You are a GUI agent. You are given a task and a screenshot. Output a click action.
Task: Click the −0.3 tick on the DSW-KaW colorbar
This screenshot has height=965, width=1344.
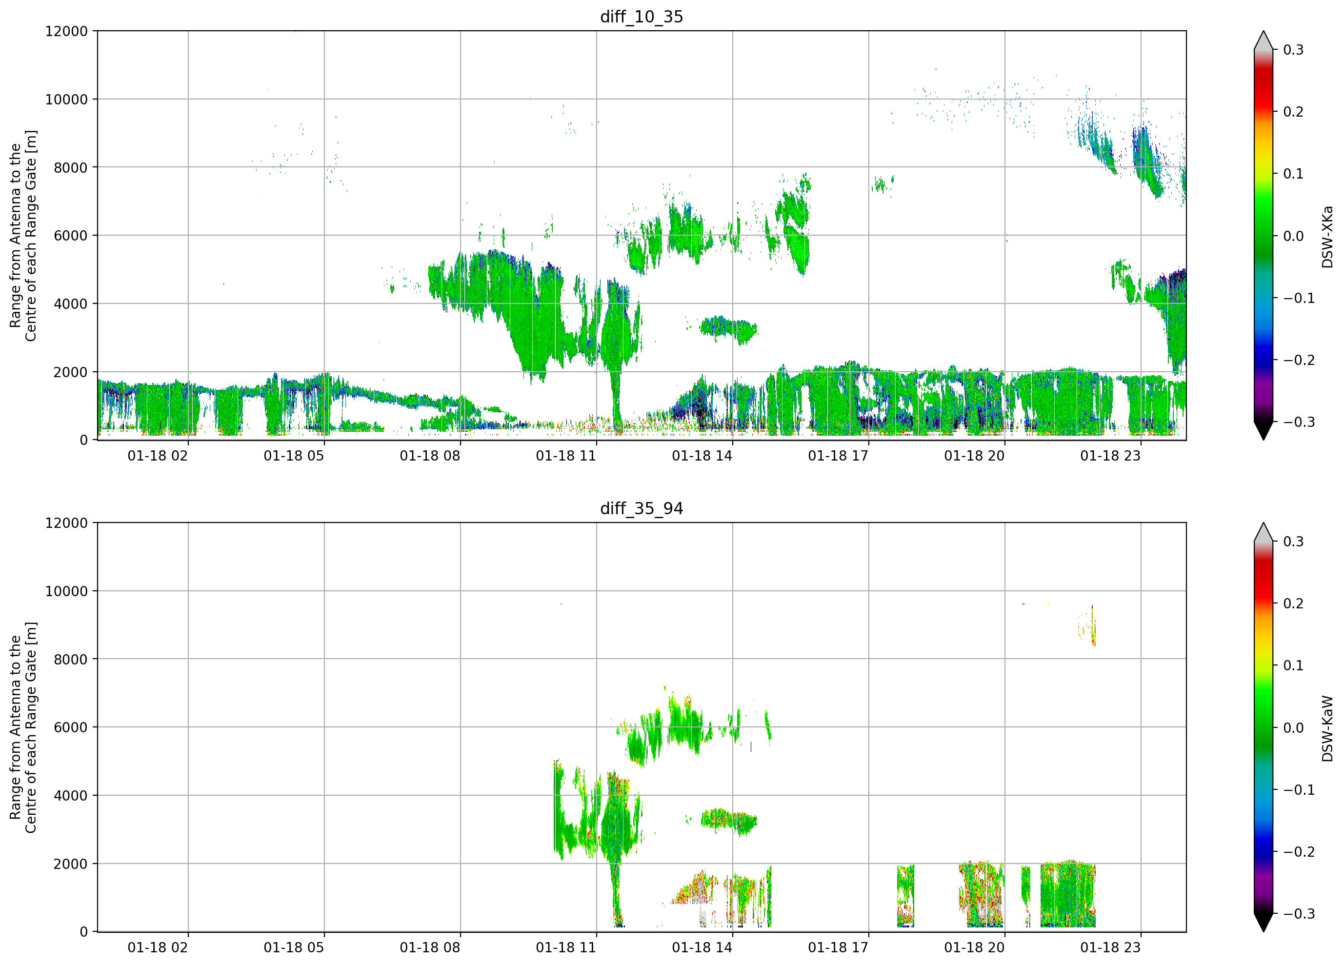pyautogui.click(x=1299, y=914)
